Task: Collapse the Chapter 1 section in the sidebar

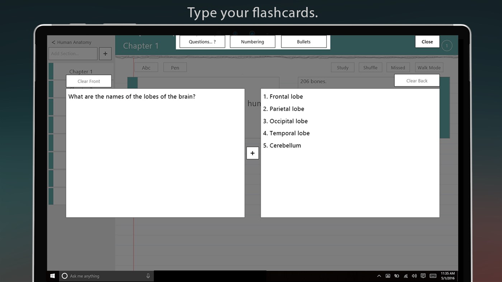Action: click(x=81, y=71)
